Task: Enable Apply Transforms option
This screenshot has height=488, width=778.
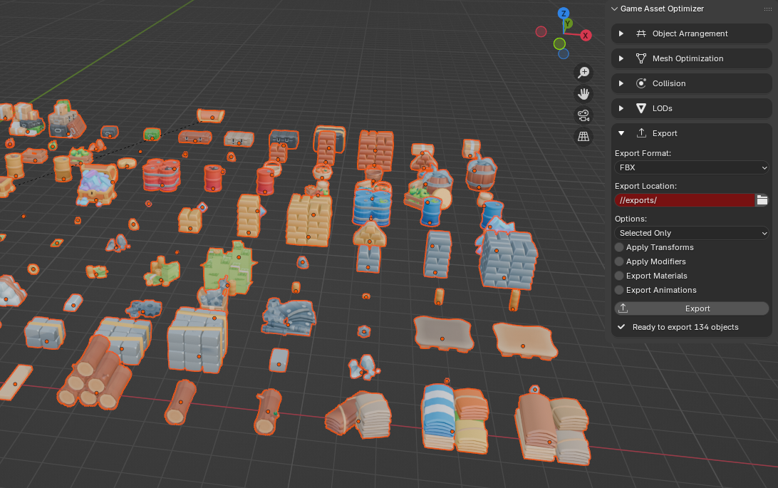Action: click(619, 247)
